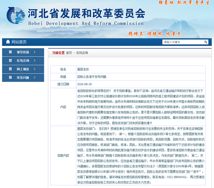Click the home icon beside 网站首页

coord(8,42)
